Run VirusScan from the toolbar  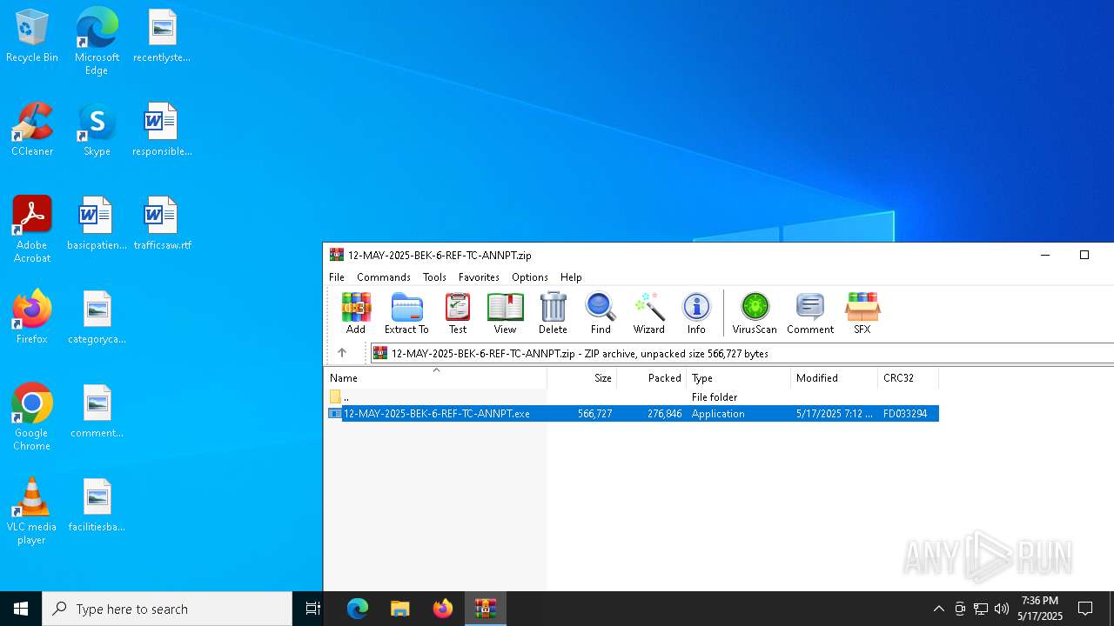[x=755, y=313]
